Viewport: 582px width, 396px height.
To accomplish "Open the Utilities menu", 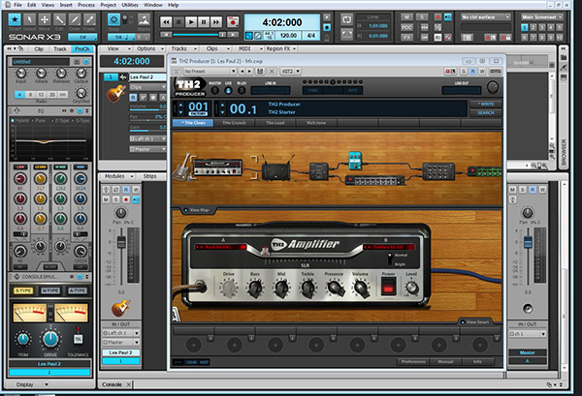I will [x=130, y=5].
